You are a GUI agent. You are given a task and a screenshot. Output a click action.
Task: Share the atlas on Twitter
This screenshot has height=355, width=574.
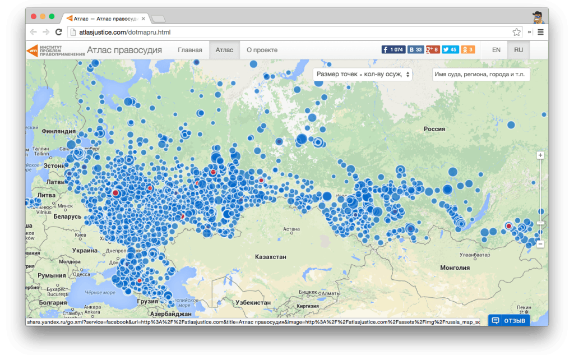[x=450, y=50]
